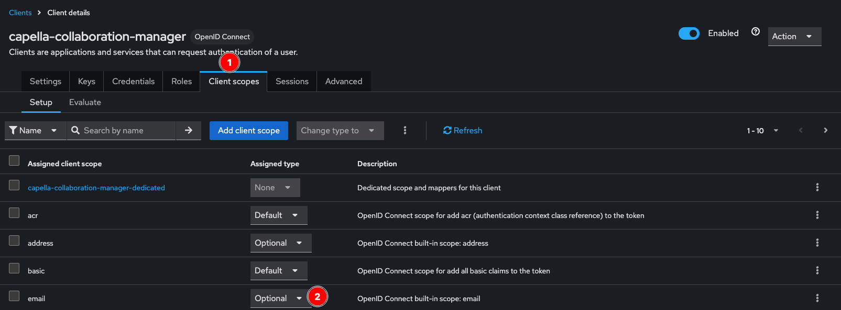Image resolution: width=841 pixels, height=310 pixels.
Task: Go to next page of results
Action: point(826,130)
